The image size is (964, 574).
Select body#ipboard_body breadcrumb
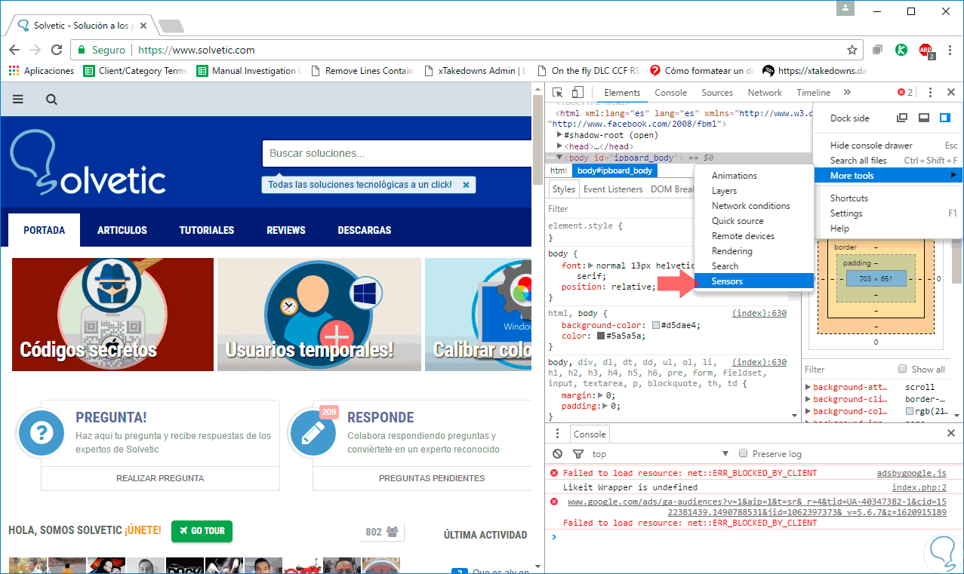point(614,170)
